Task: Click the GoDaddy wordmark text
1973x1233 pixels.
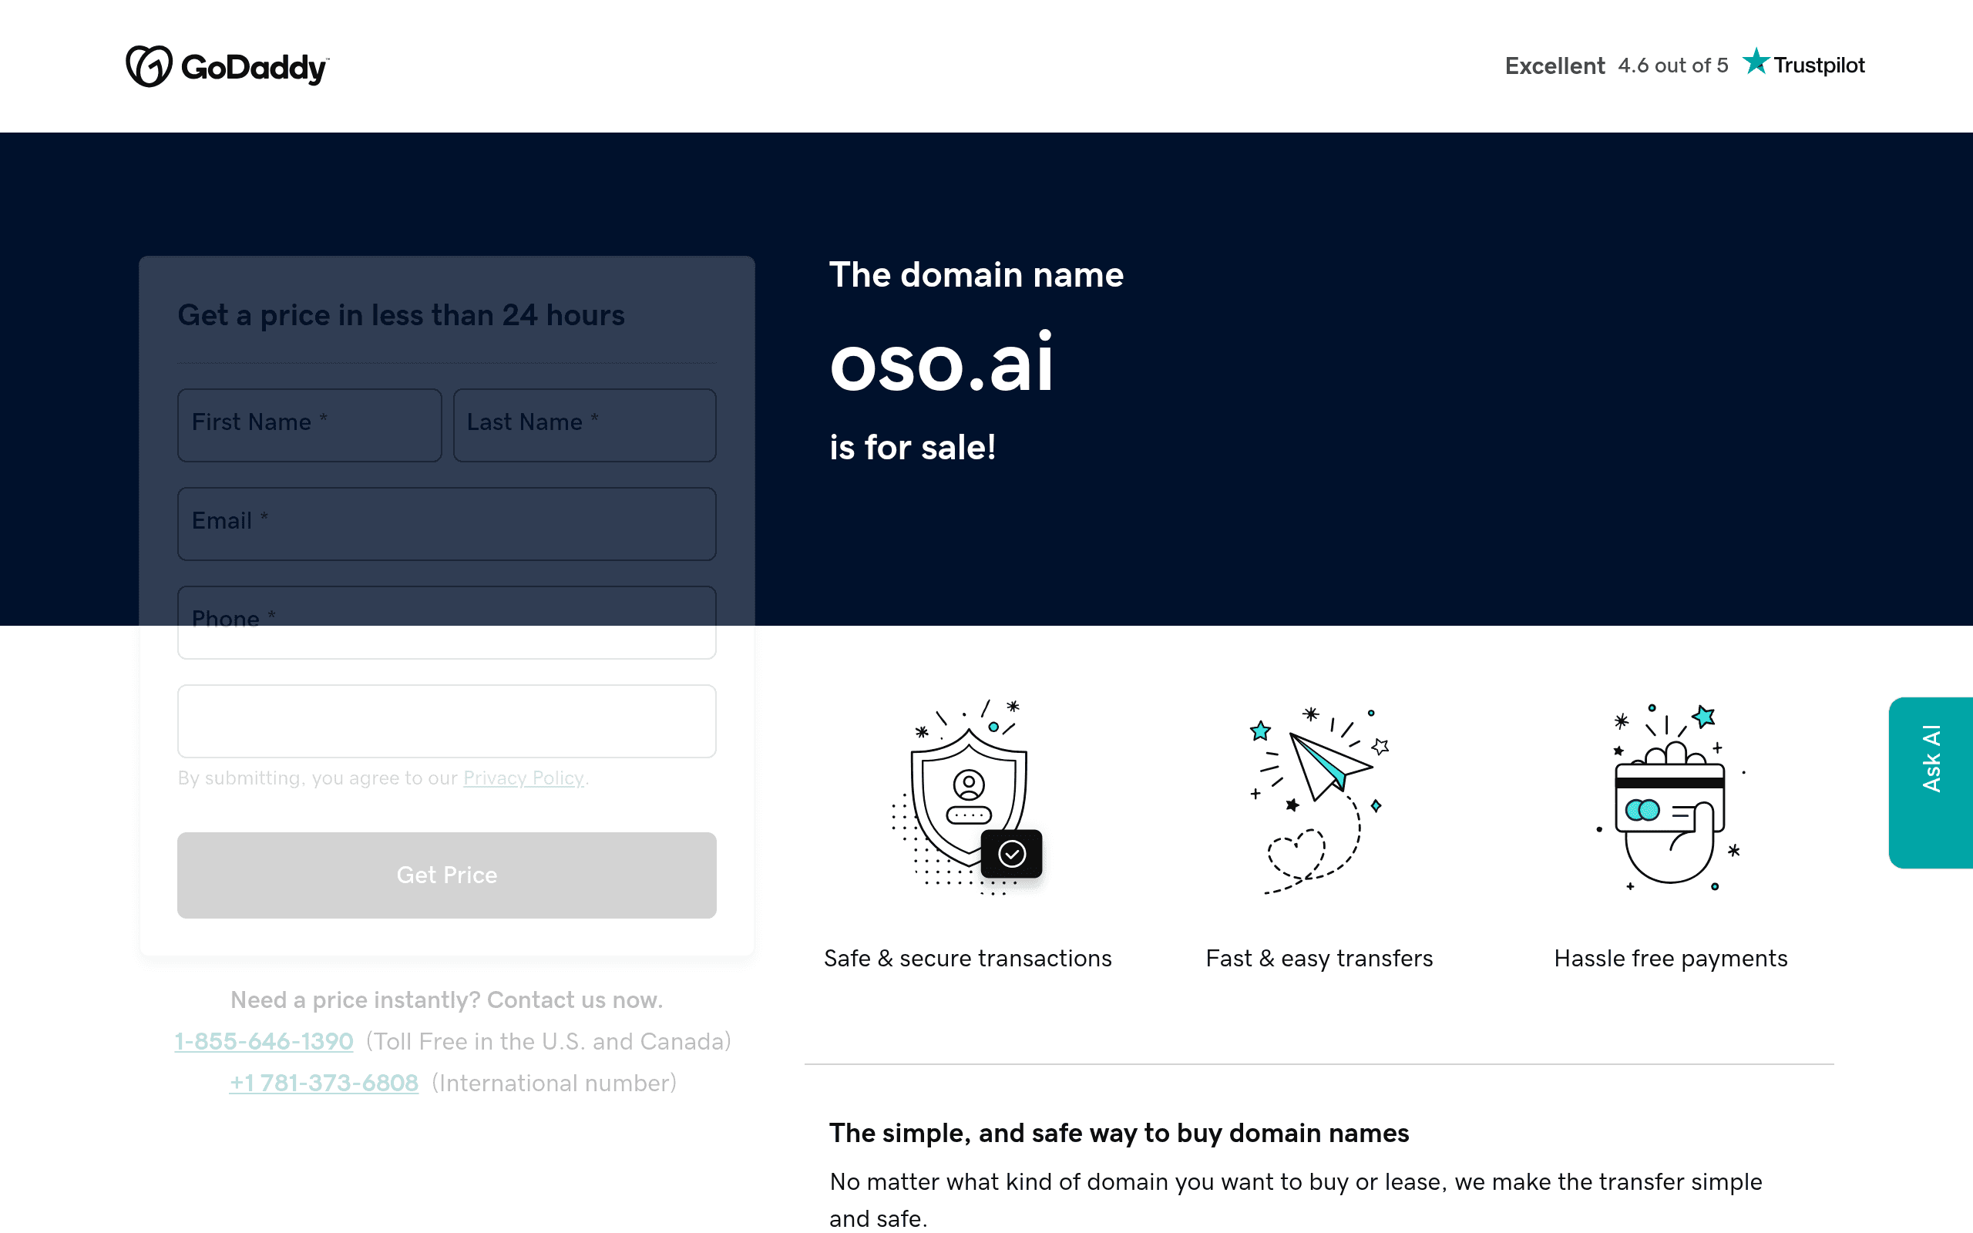Action: click(254, 68)
